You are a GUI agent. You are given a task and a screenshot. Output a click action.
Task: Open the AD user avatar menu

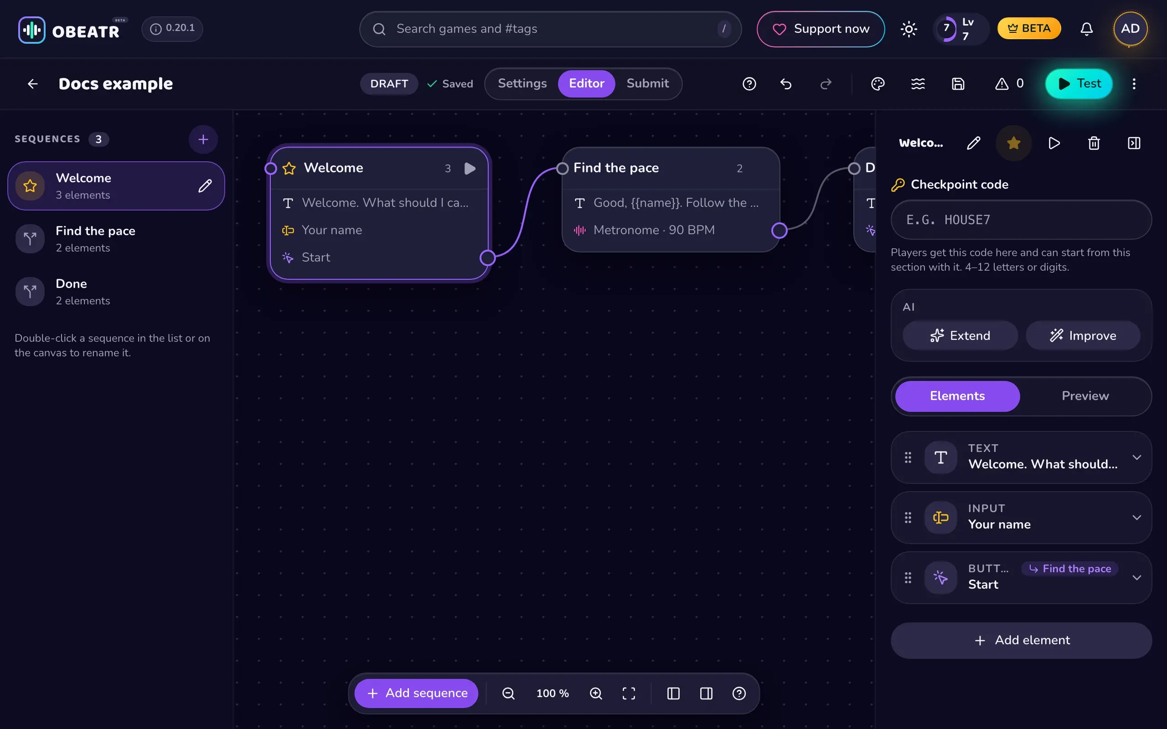tap(1130, 29)
